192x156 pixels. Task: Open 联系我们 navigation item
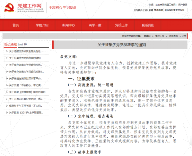click(x=148, y=25)
